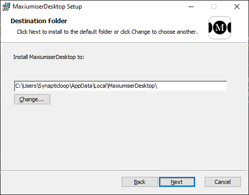Click the installer icon in the title bar

[x=6, y=7]
